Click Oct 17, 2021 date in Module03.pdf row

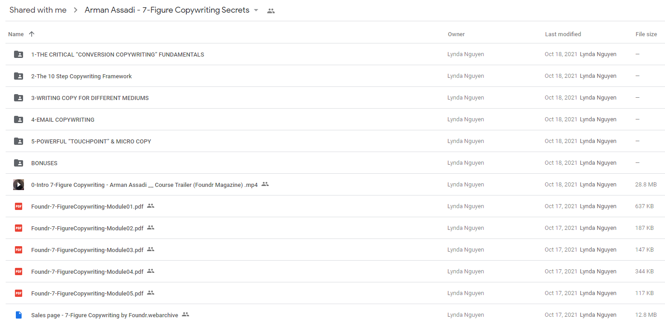point(561,250)
